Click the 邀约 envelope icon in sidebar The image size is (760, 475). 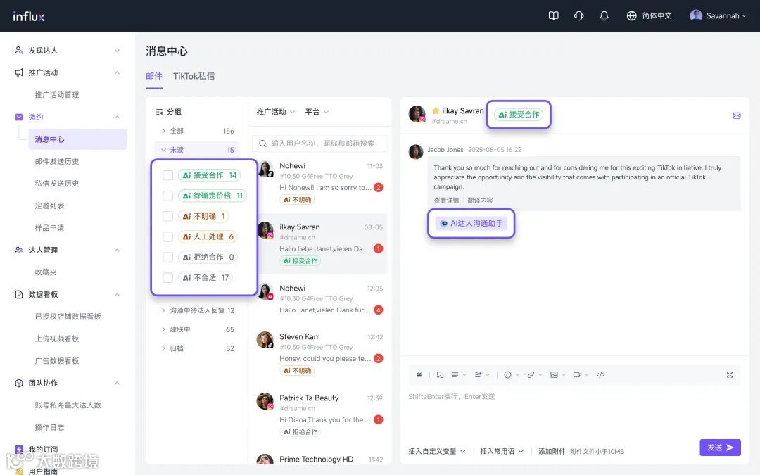coord(18,117)
